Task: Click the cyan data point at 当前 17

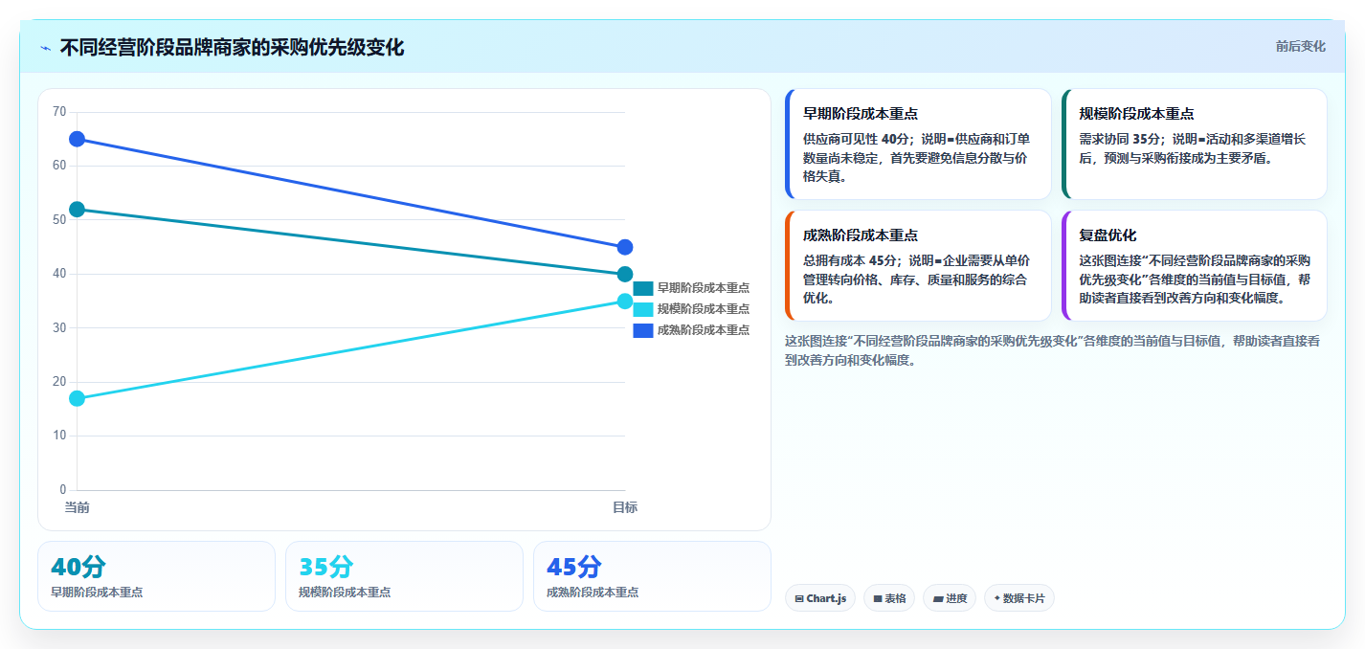Action: coord(78,398)
